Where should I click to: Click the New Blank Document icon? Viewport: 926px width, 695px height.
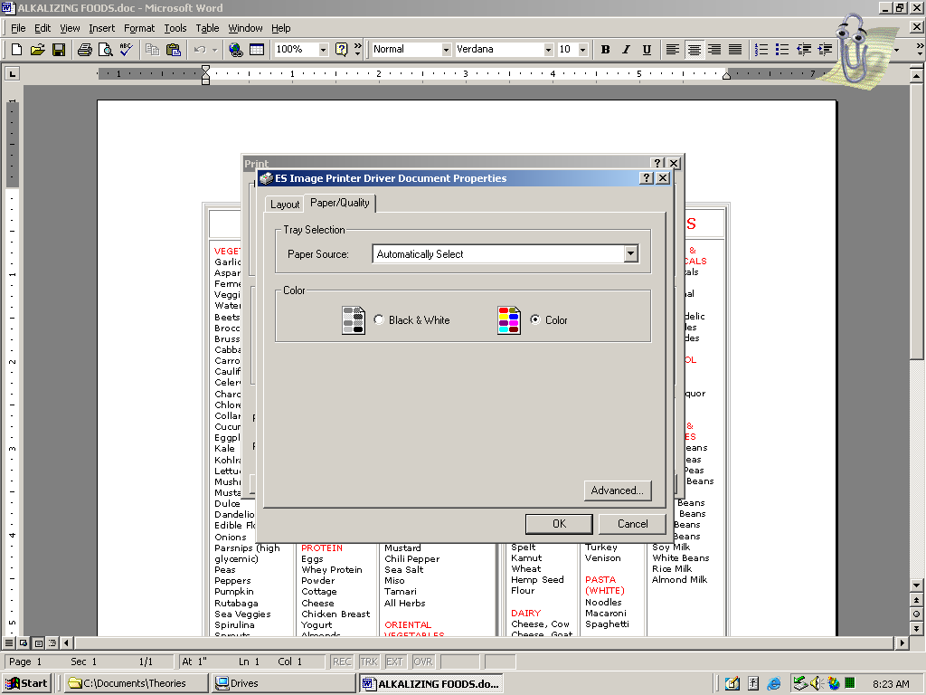pyautogui.click(x=16, y=50)
